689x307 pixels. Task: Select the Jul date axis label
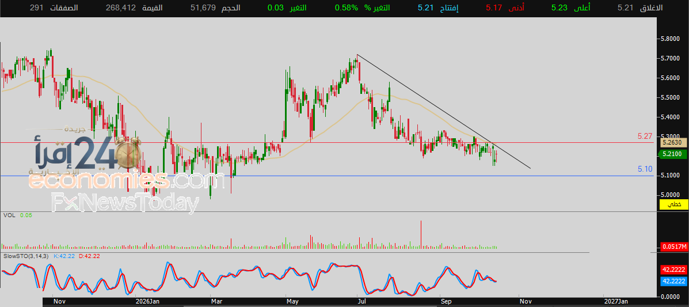pyautogui.click(x=363, y=301)
